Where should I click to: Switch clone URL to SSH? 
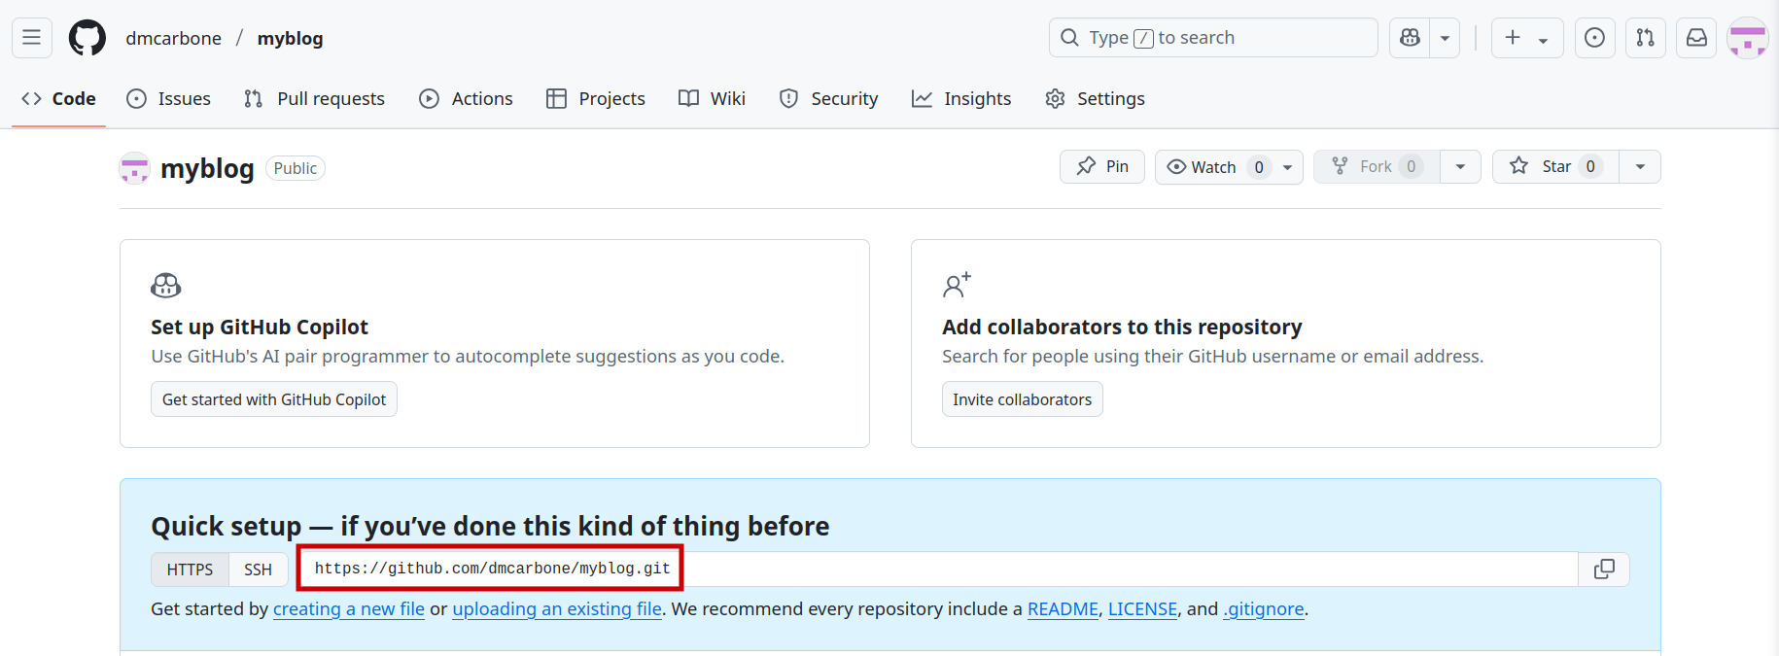coord(259,570)
